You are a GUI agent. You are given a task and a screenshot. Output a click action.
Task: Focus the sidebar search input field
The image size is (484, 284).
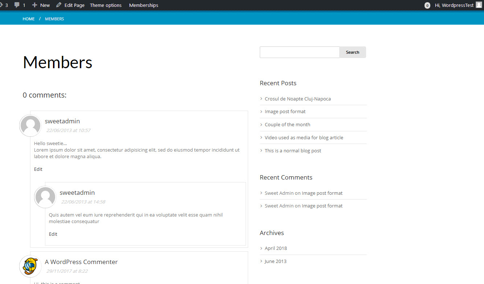click(300, 52)
